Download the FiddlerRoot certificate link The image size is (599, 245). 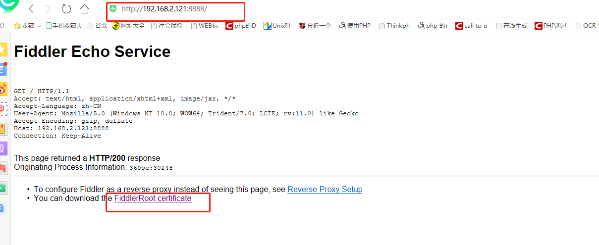click(x=153, y=198)
